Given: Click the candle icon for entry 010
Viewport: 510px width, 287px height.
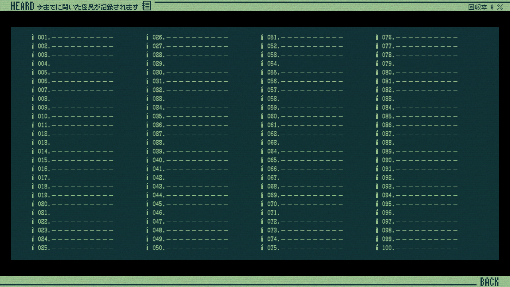Looking at the screenshot, I should click(x=33, y=116).
